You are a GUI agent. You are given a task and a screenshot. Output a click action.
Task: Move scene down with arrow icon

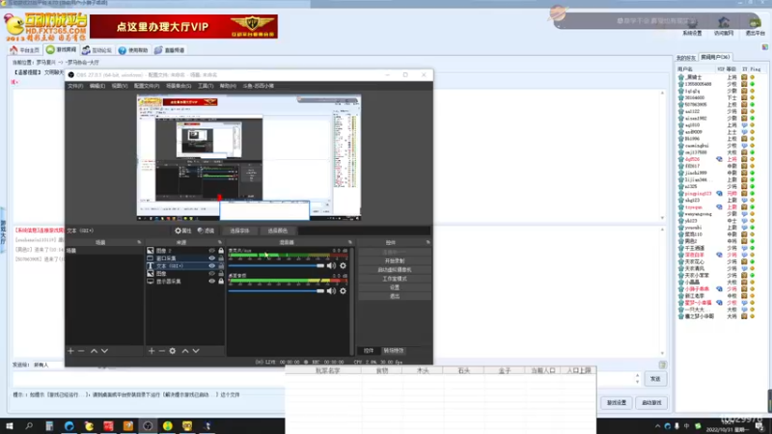point(104,351)
